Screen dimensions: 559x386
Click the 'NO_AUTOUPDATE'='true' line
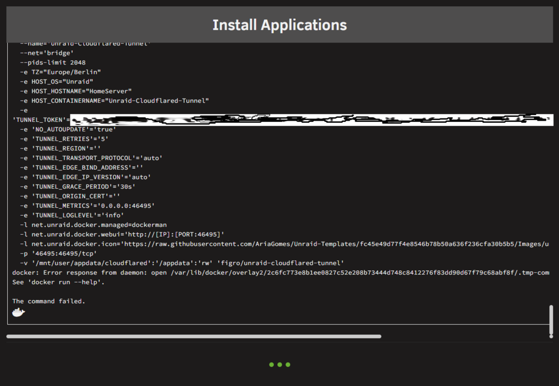pos(68,130)
